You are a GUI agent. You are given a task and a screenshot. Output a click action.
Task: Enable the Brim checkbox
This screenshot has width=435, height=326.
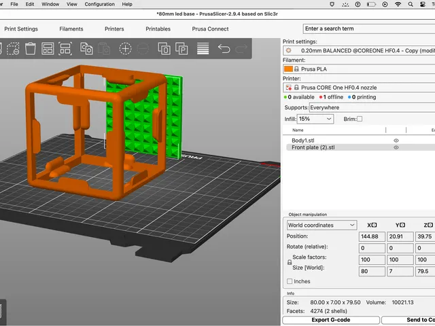point(360,119)
